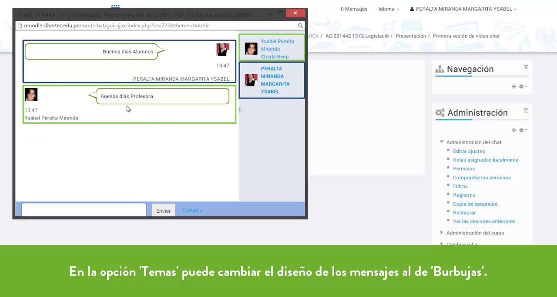Click the Navegación sitemap icon
This screenshot has height=297, width=557.
click(x=440, y=69)
